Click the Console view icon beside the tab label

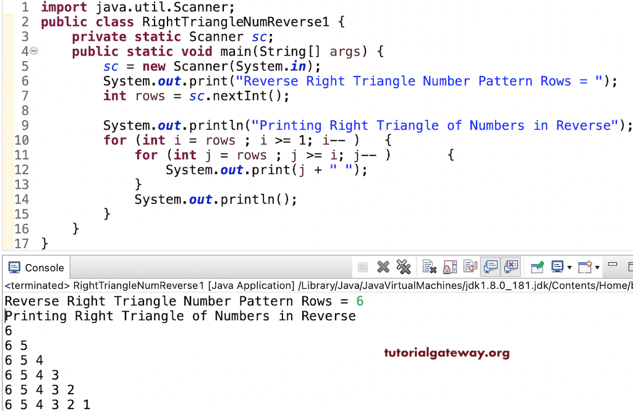tap(15, 267)
